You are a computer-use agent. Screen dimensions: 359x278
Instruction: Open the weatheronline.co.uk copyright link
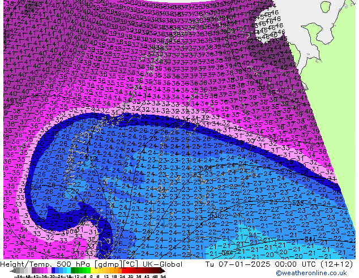pos(311,273)
